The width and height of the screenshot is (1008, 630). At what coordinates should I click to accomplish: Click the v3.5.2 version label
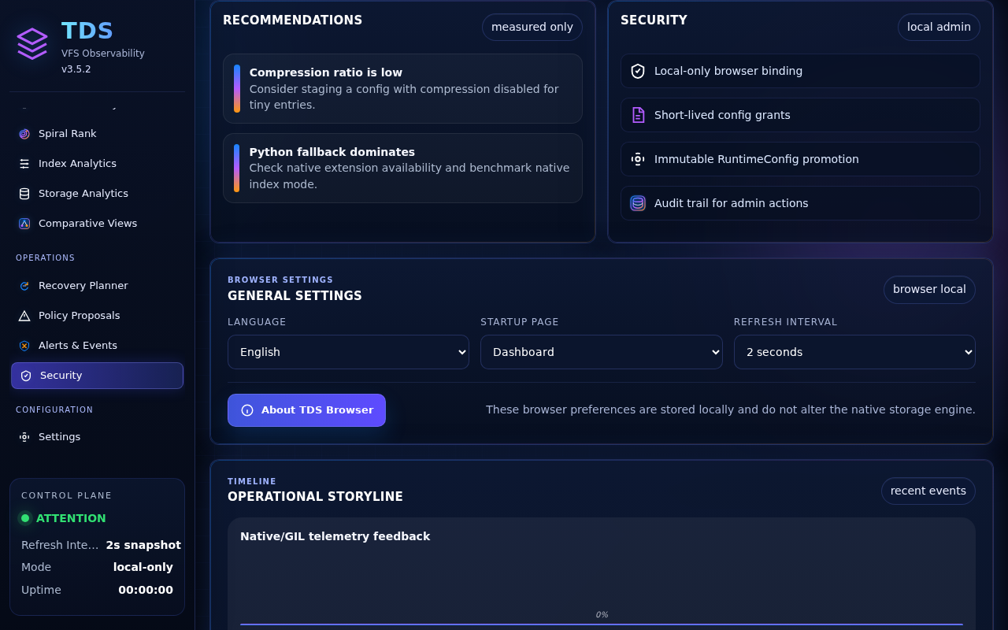tap(76, 69)
